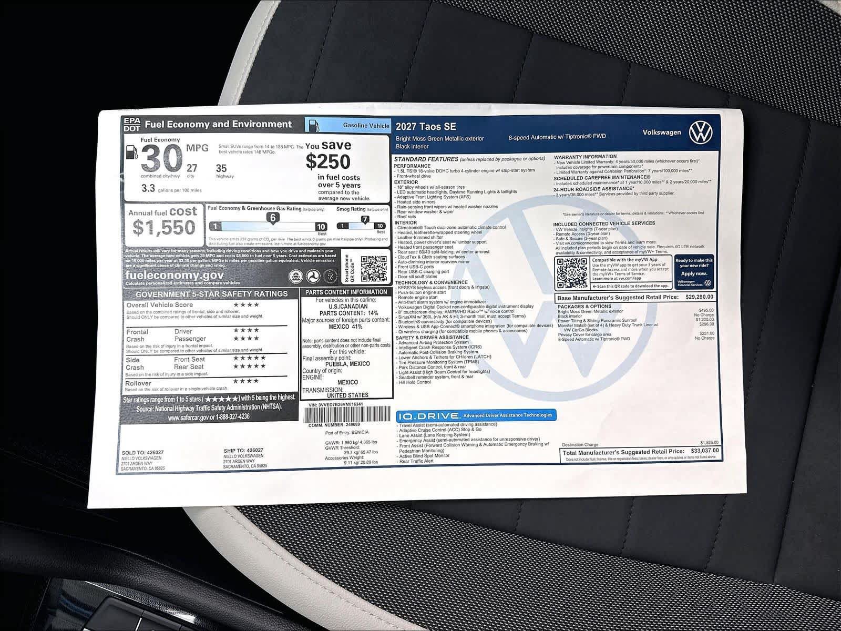This screenshot has width=841, height=631.
Task: Click the 8-speed Automatic w/ Tiptronic FWD header
Action: pos(557,137)
